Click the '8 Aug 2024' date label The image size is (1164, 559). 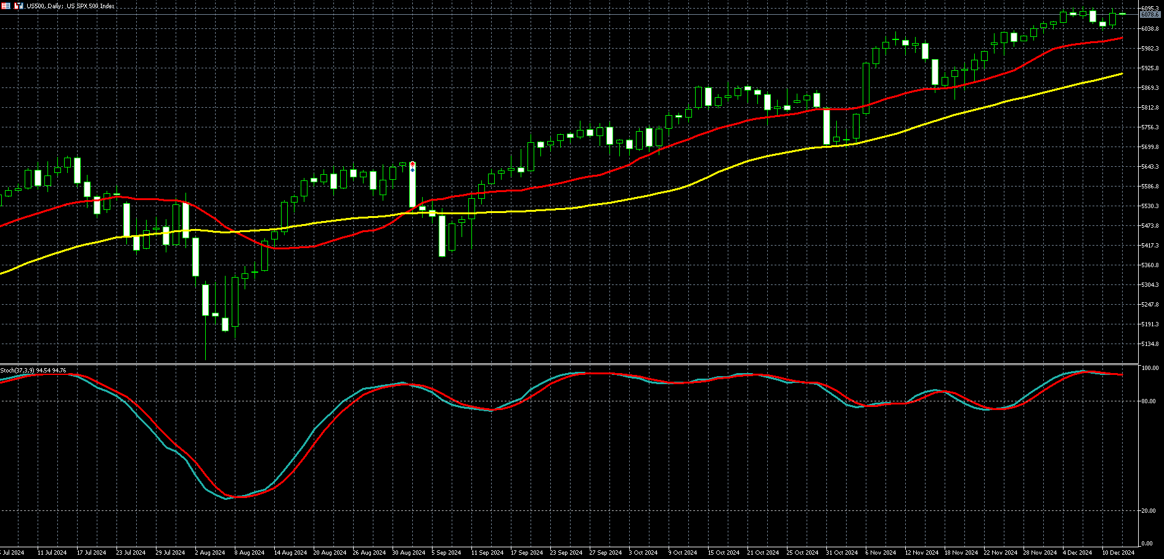pos(250,553)
